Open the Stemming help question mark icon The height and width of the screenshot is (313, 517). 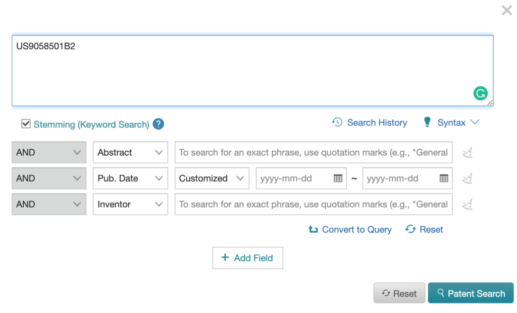point(159,124)
